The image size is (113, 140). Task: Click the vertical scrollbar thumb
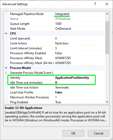(x=107, y=37)
